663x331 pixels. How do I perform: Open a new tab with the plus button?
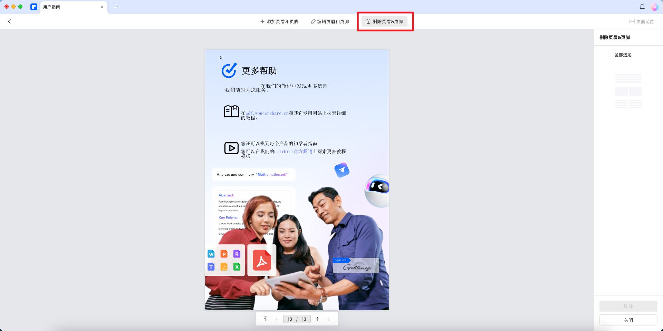[117, 7]
